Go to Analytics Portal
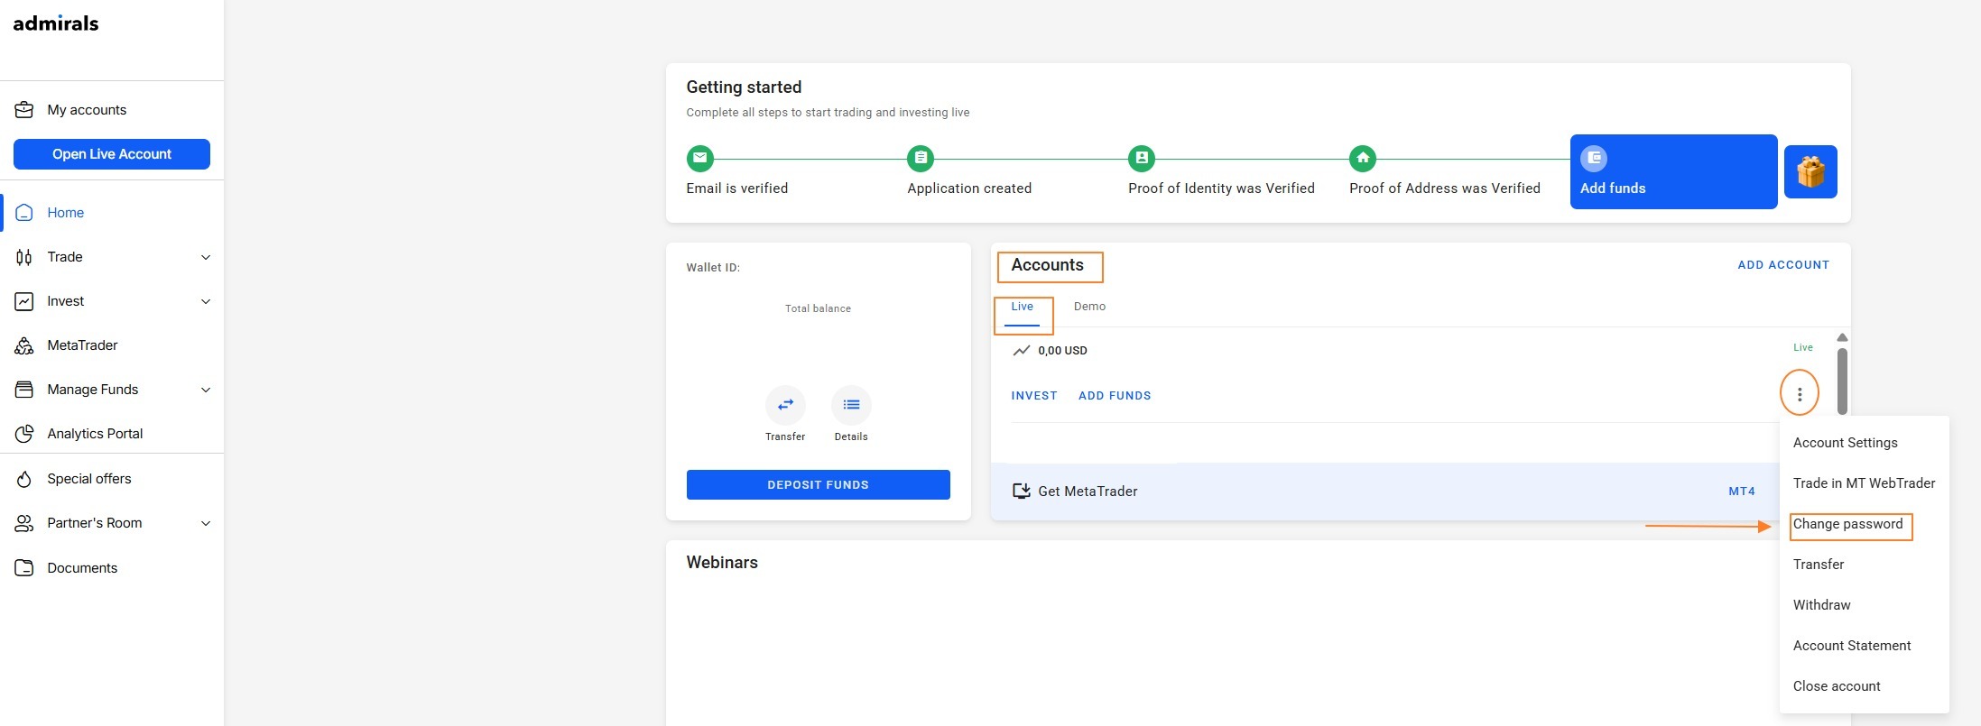1981x726 pixels. [95, 434]
